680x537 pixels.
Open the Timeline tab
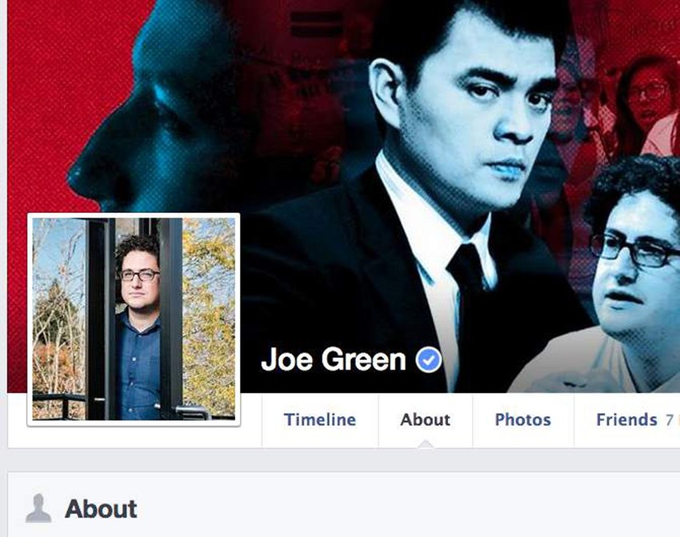[320, 420]
